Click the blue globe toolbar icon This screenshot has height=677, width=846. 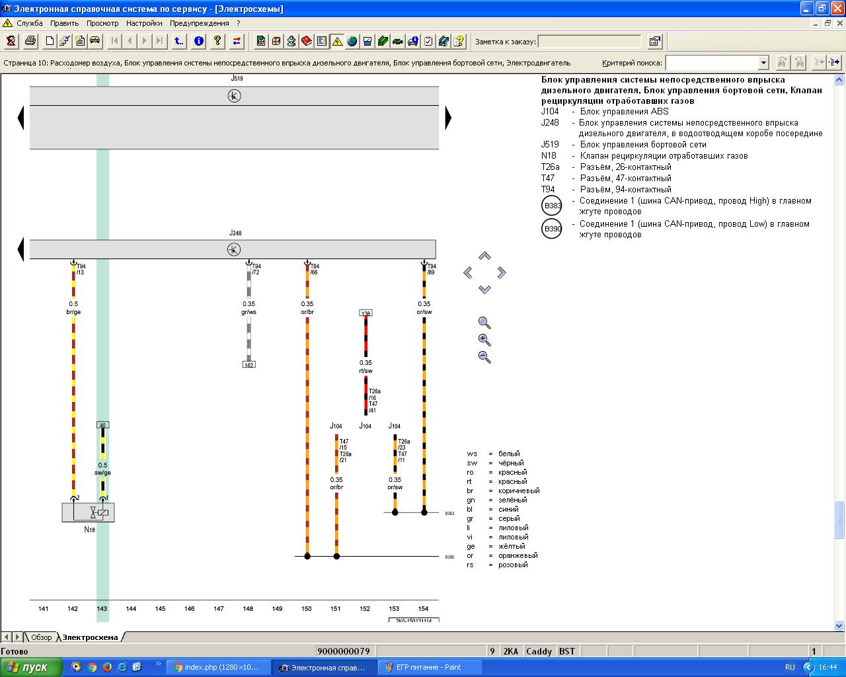pyautogui.click(x=352, y=41)
